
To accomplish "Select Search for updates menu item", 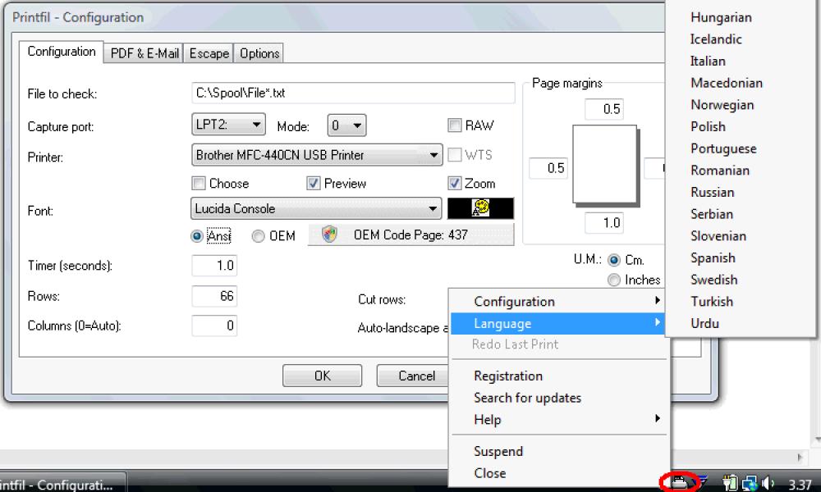I will coord(529,398).
